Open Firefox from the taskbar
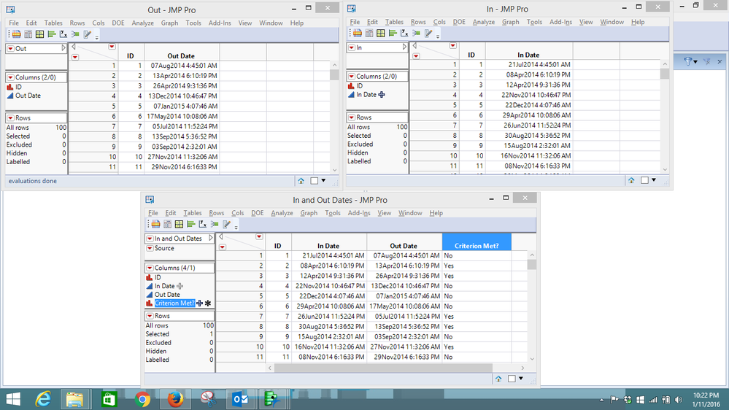Viewport: 729px width, 410px height. [175, 399]
